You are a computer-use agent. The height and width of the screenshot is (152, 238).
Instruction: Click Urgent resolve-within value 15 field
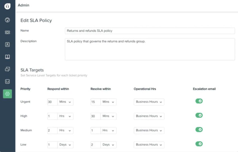pyautogui.click(x=95, y=102)
